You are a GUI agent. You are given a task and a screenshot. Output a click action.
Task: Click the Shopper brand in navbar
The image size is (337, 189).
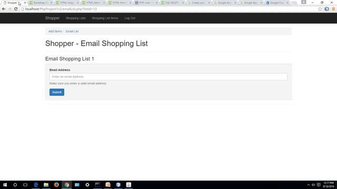click(53, 18)
